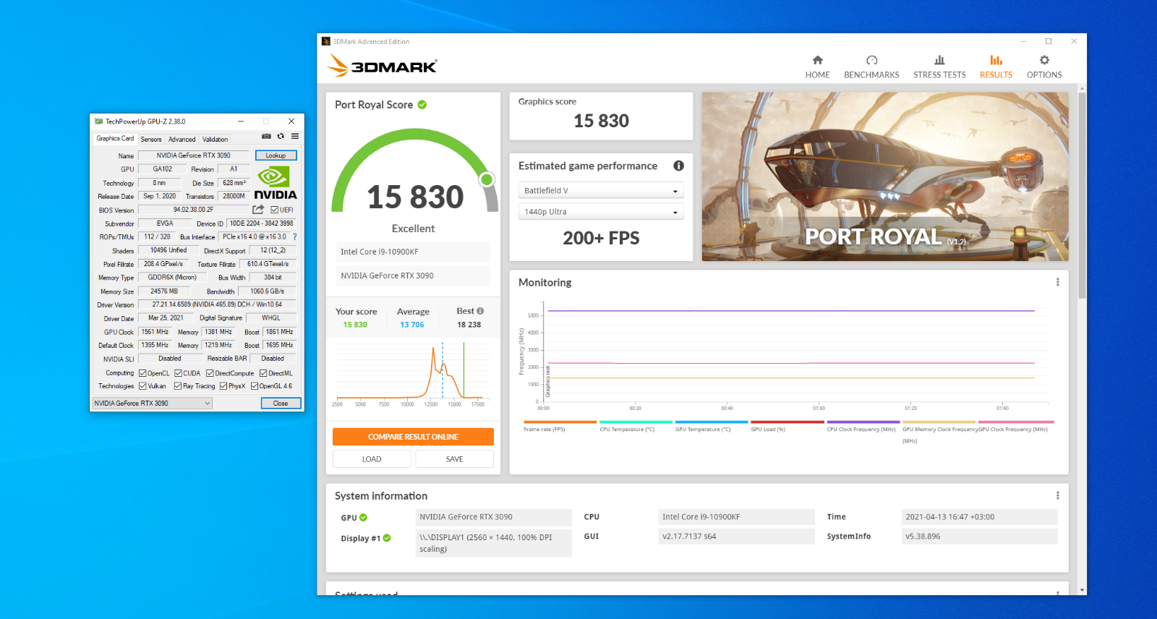Viewport: 1157px width, 619px height.
Task: Click the CPU Temperature legend swatch
Action: 636,422
